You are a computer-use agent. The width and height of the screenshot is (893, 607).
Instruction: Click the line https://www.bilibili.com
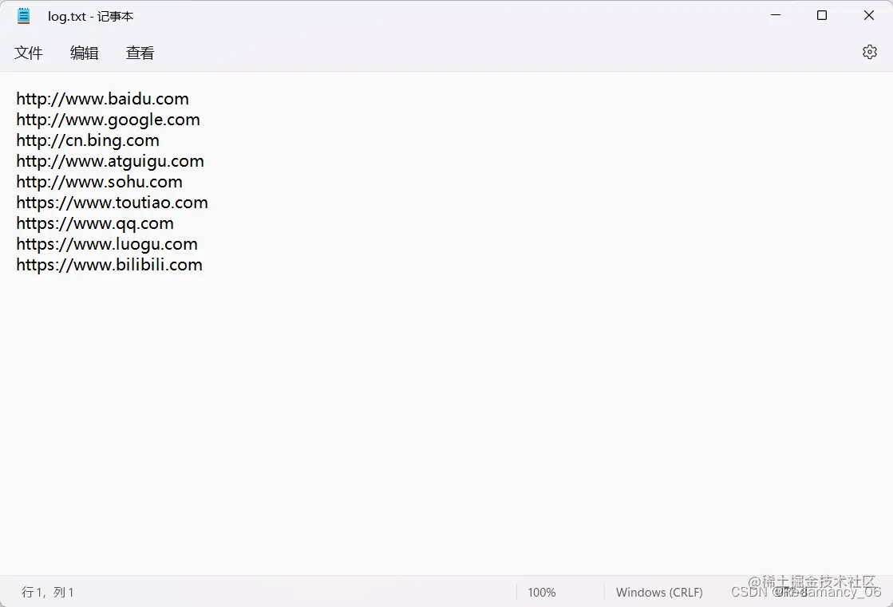[109, 266]
